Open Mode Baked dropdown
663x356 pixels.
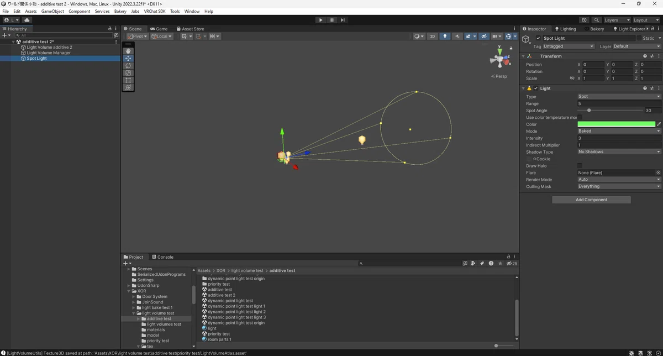click(619, 131)
